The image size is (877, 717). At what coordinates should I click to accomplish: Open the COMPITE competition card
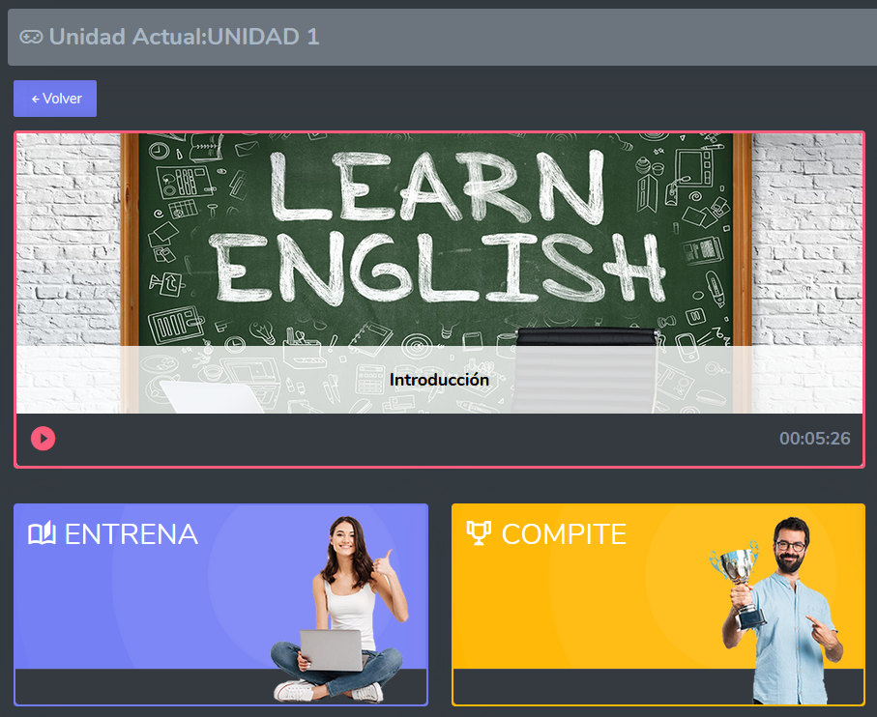click(x=658, y=604)
